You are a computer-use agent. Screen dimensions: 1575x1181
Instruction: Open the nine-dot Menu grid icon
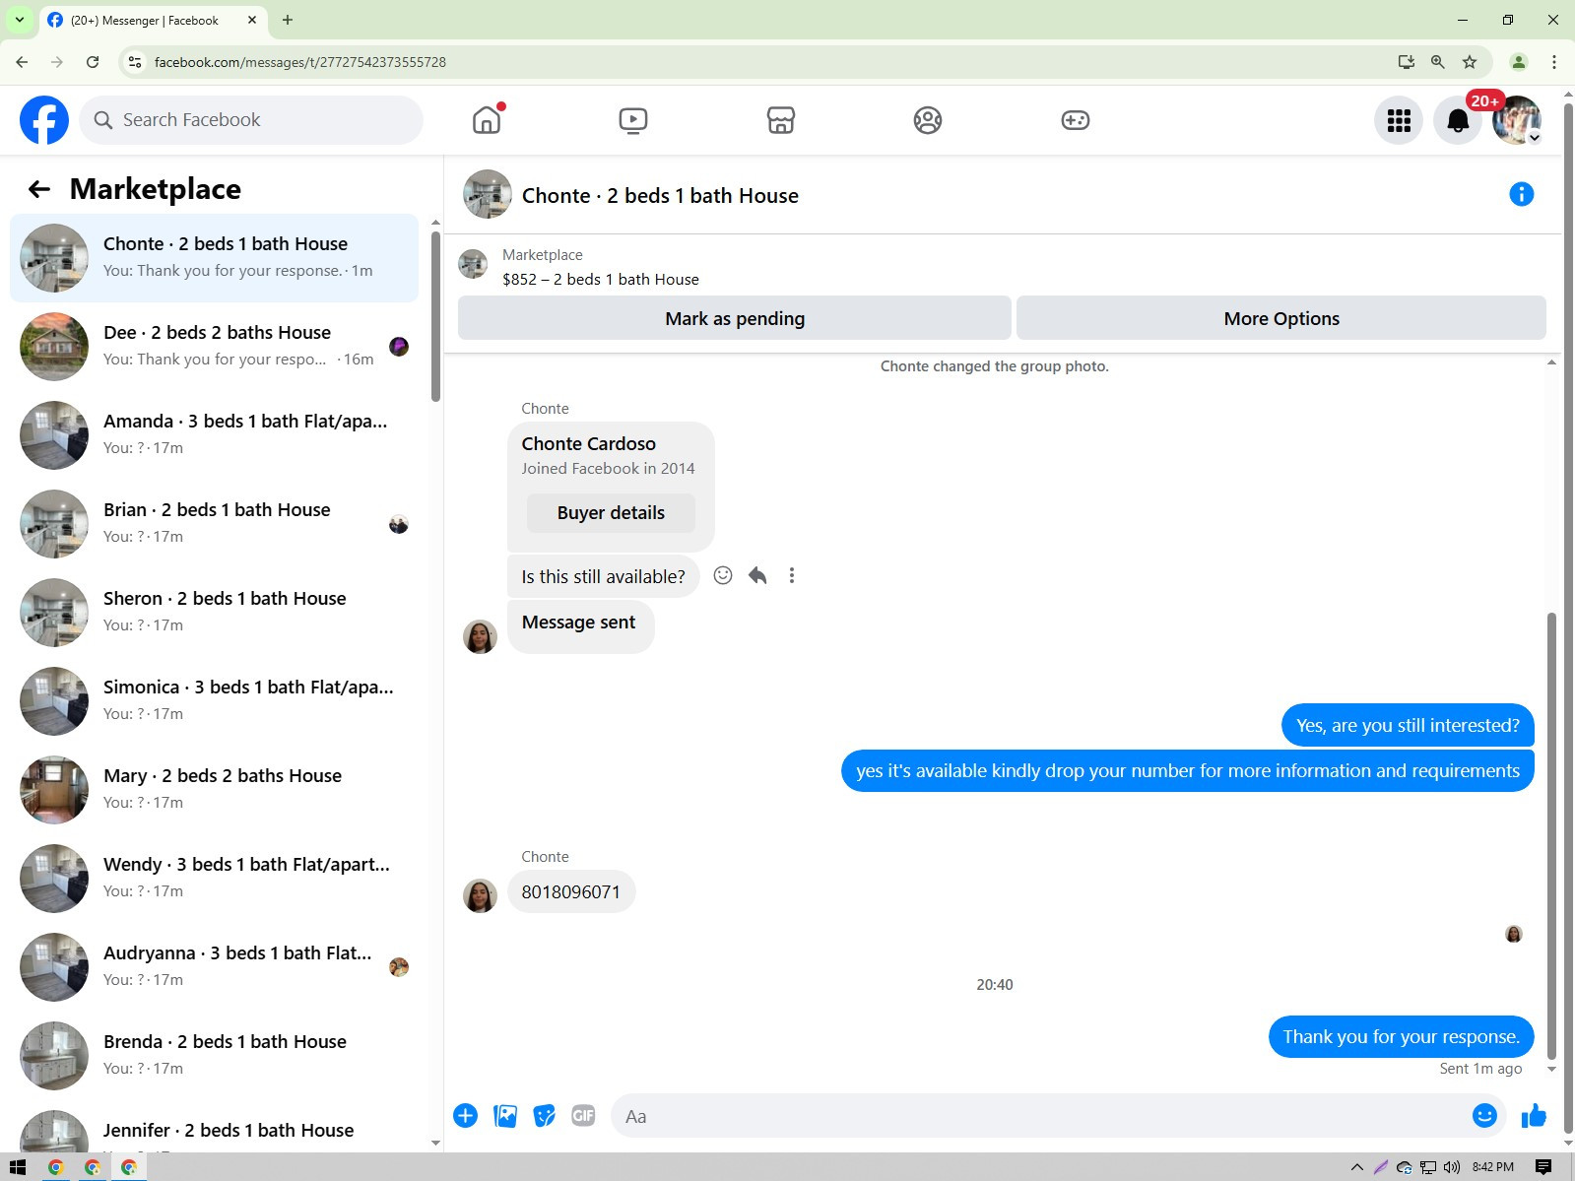pyautogui.click(x=1399, y=120)
